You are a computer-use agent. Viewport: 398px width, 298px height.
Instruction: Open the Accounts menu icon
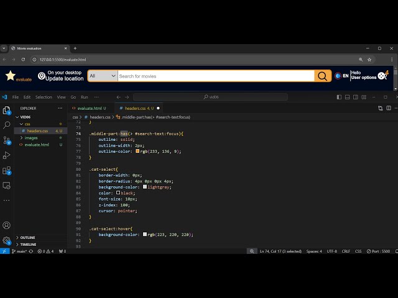(6, 225)
